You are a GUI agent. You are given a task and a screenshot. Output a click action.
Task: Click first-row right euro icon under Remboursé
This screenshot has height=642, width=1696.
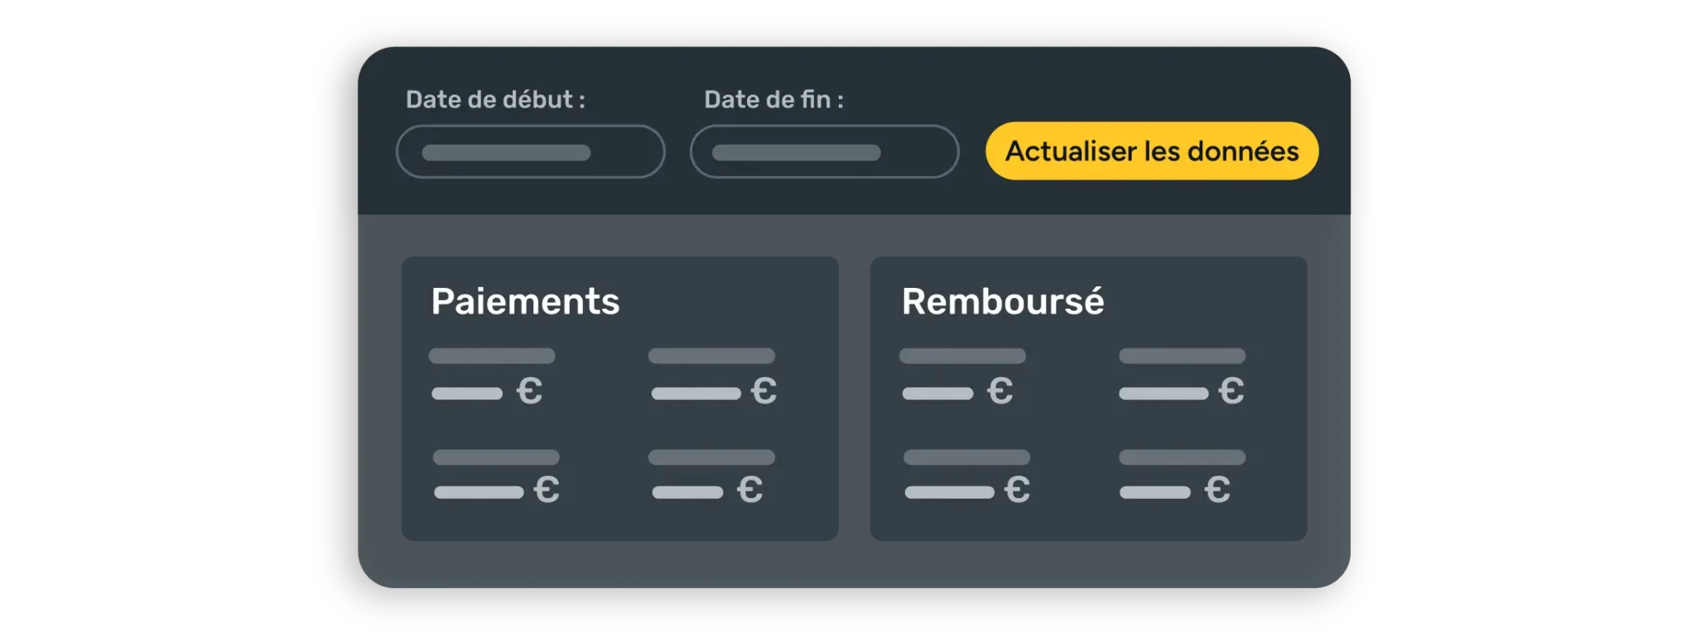pos(1231,390)
